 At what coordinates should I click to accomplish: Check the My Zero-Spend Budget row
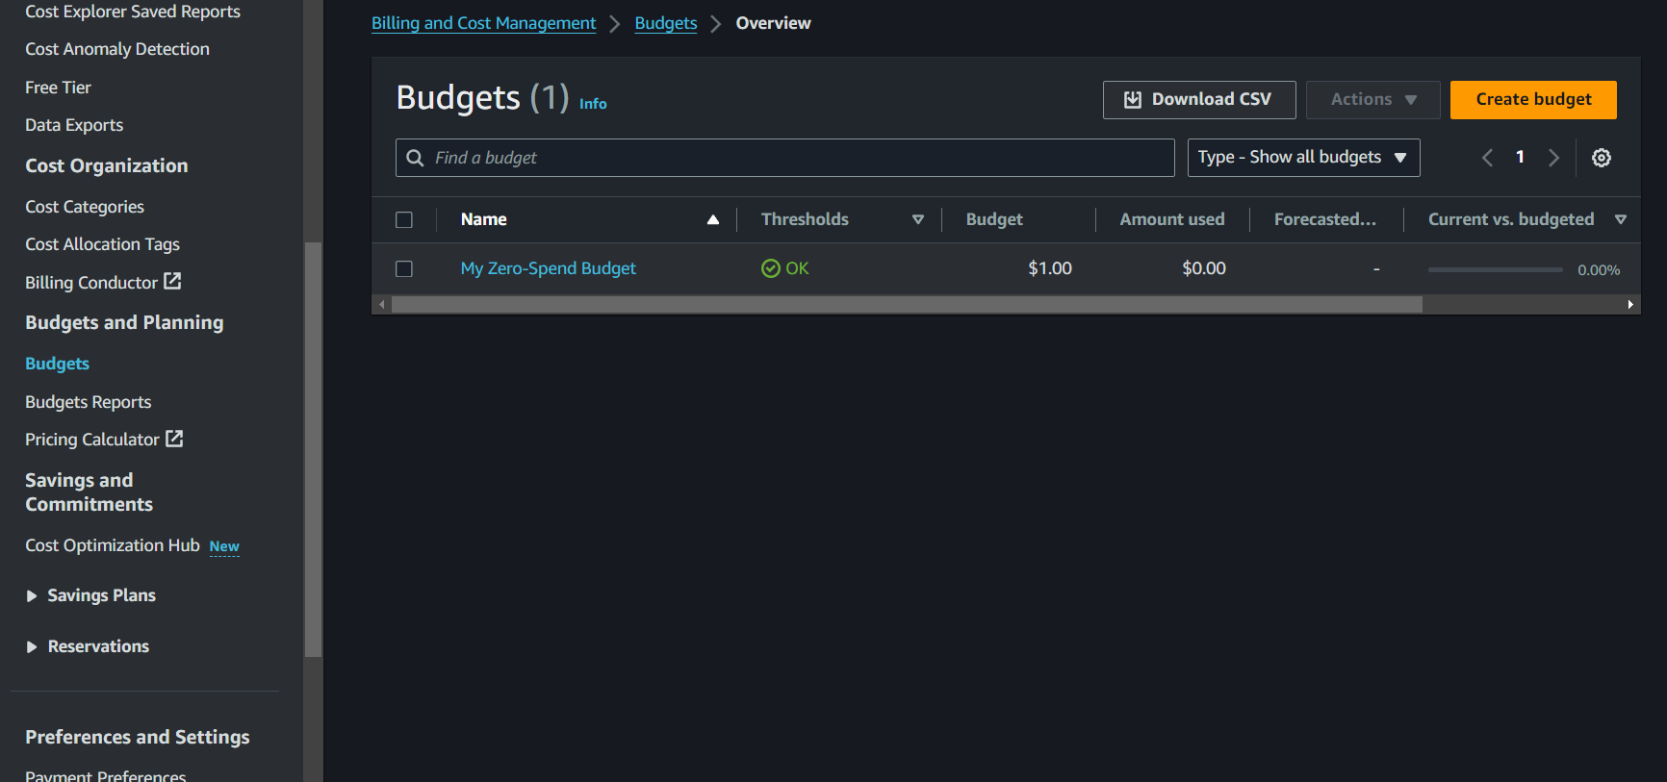(404, 269)
